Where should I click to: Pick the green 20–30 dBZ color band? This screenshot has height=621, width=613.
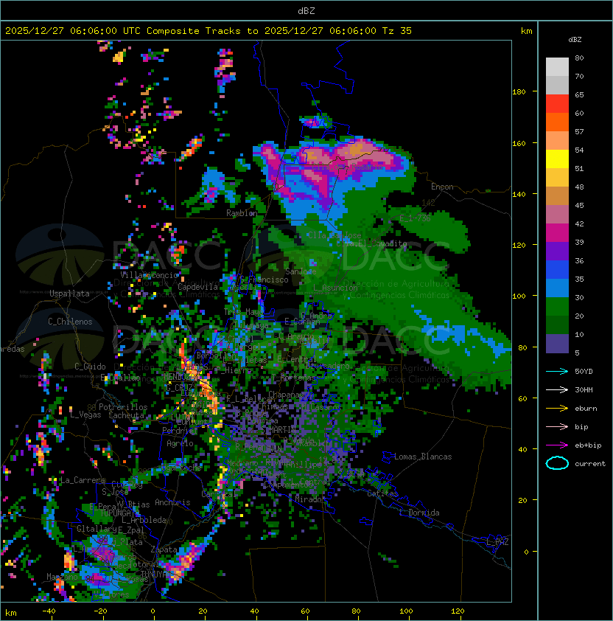[x=557, y=307]
